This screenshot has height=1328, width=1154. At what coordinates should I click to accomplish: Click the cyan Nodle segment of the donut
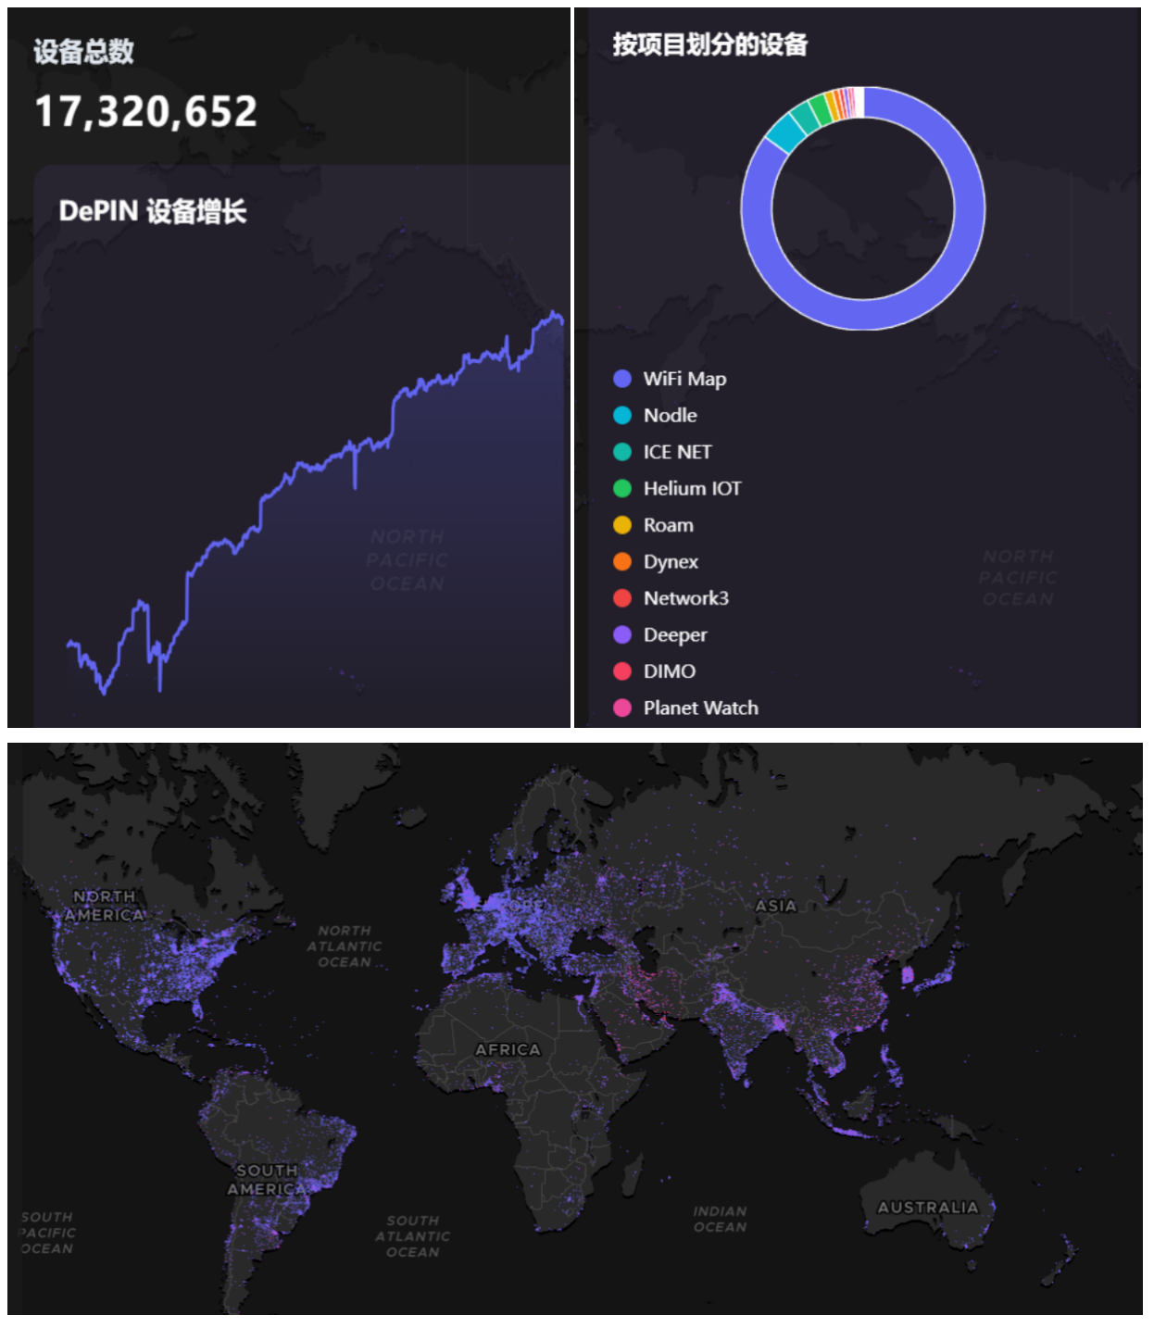pyautogui.click(x=786, y=132)
